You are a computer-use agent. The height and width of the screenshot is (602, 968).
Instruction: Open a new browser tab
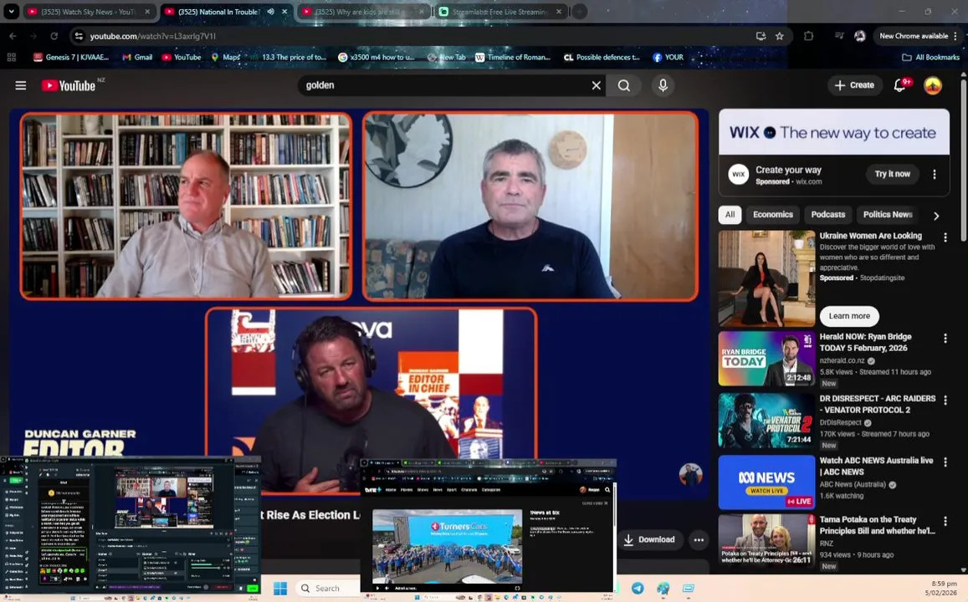[x=579, y=12]
